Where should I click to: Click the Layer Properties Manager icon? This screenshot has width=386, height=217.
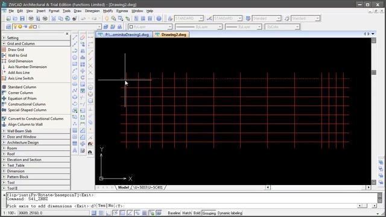[x=8, y=27]
